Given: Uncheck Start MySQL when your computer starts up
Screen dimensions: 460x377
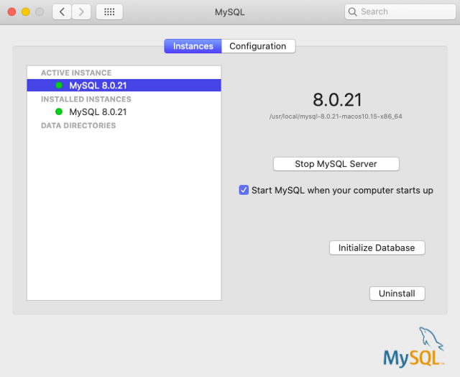Looking at the screenshot, I should click(x=244, y=190).
